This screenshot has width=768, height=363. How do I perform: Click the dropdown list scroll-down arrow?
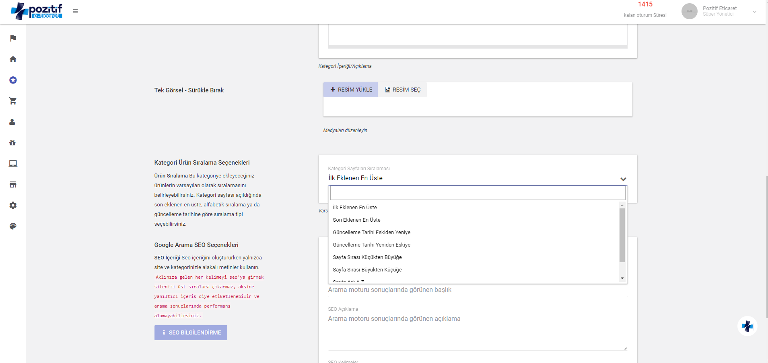tap(622, 278)
